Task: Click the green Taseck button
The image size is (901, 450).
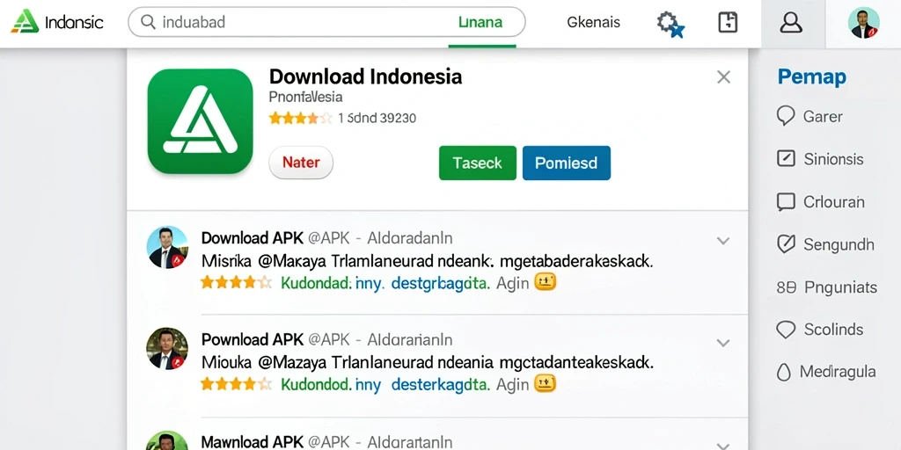Action: tap(478, 163)
